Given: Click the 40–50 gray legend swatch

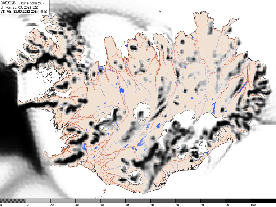Looking at the screenshot, I should (x=113, y=201).
